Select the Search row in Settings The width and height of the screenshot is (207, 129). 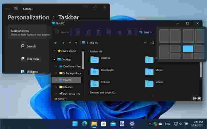[28, 46]
